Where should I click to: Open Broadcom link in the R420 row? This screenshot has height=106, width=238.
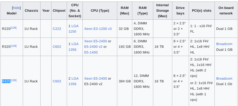coord(224,79)
